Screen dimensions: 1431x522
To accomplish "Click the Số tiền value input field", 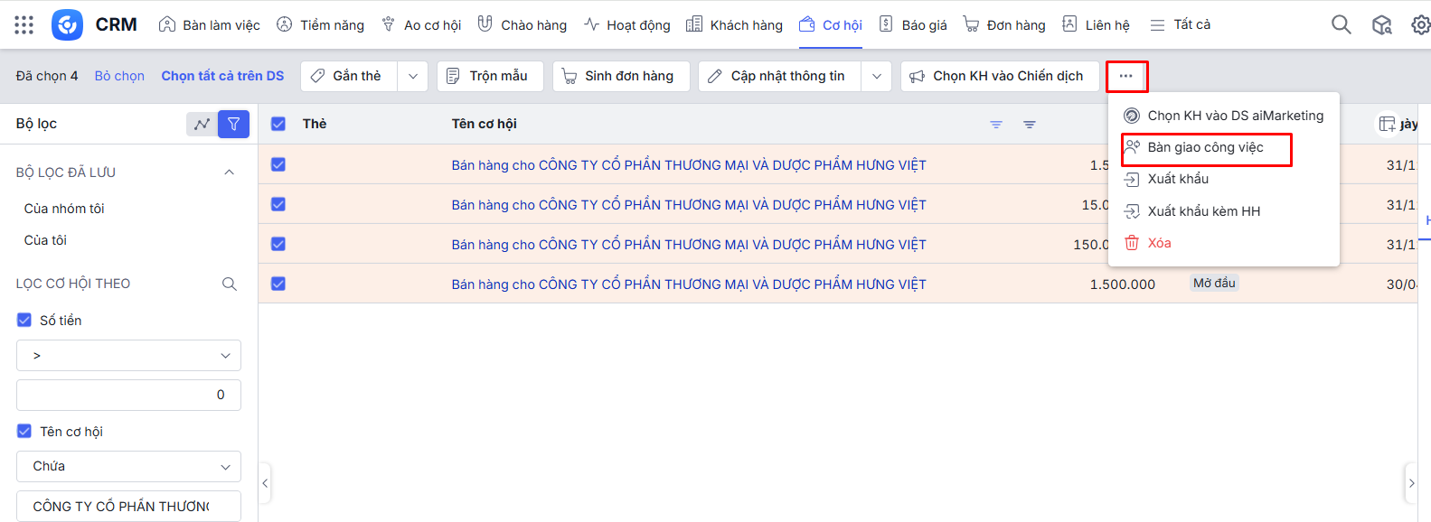I will pos(128,395).
